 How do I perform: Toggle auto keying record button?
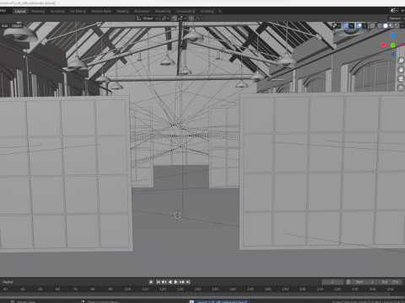151,282
